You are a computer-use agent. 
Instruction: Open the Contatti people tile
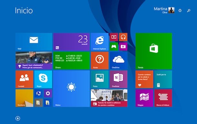(x=24, y=79)
